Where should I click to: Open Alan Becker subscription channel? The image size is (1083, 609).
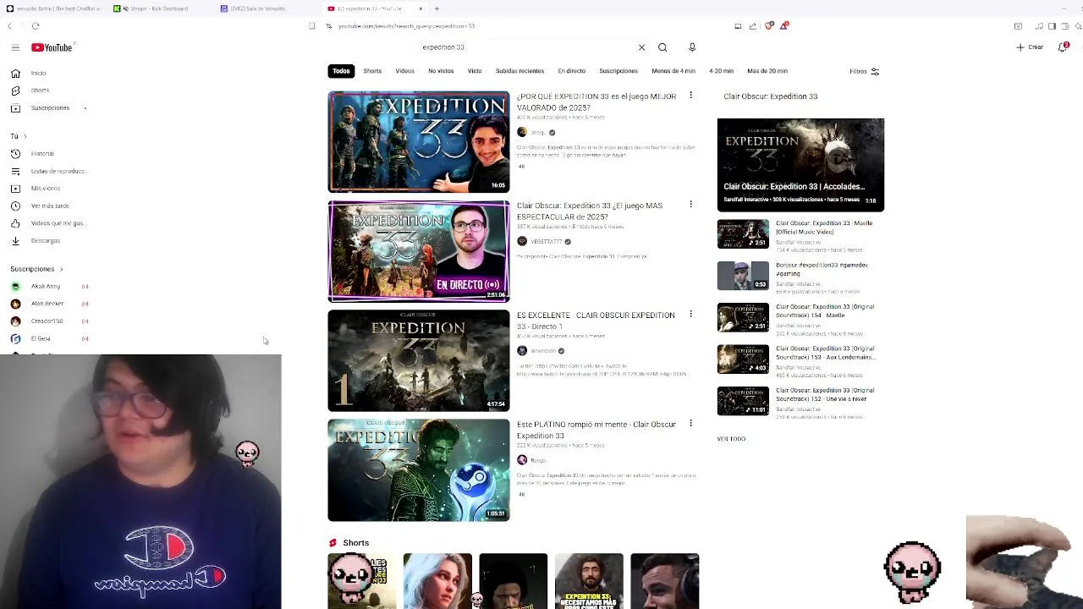coord(47,304)
